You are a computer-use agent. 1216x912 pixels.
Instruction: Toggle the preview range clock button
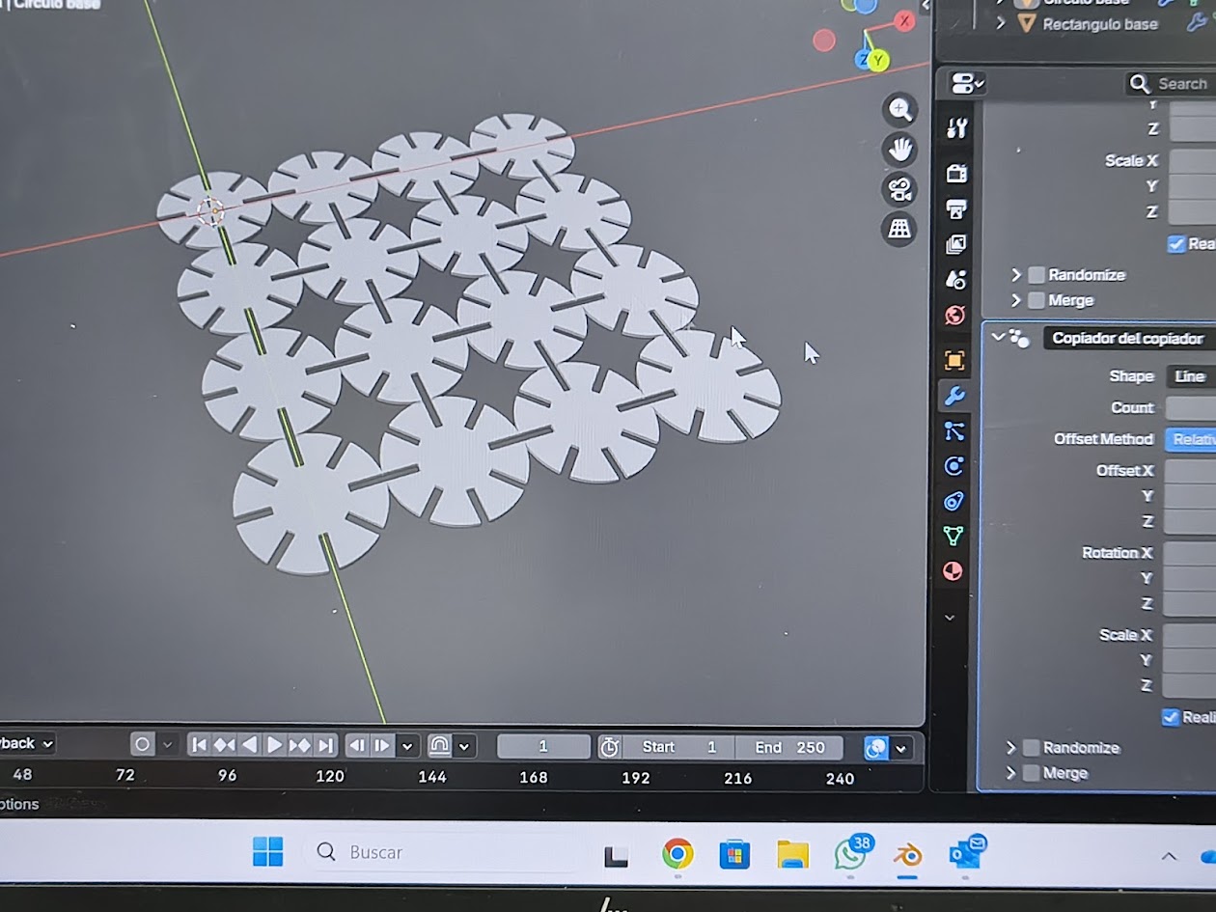pos(609,747)
